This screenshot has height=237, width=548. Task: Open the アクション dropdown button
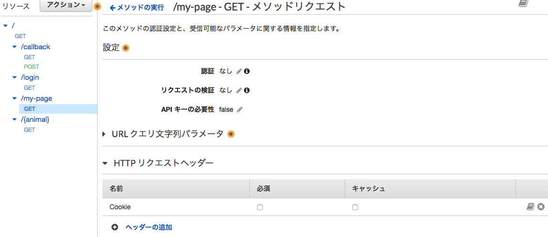tap(66, 6)
